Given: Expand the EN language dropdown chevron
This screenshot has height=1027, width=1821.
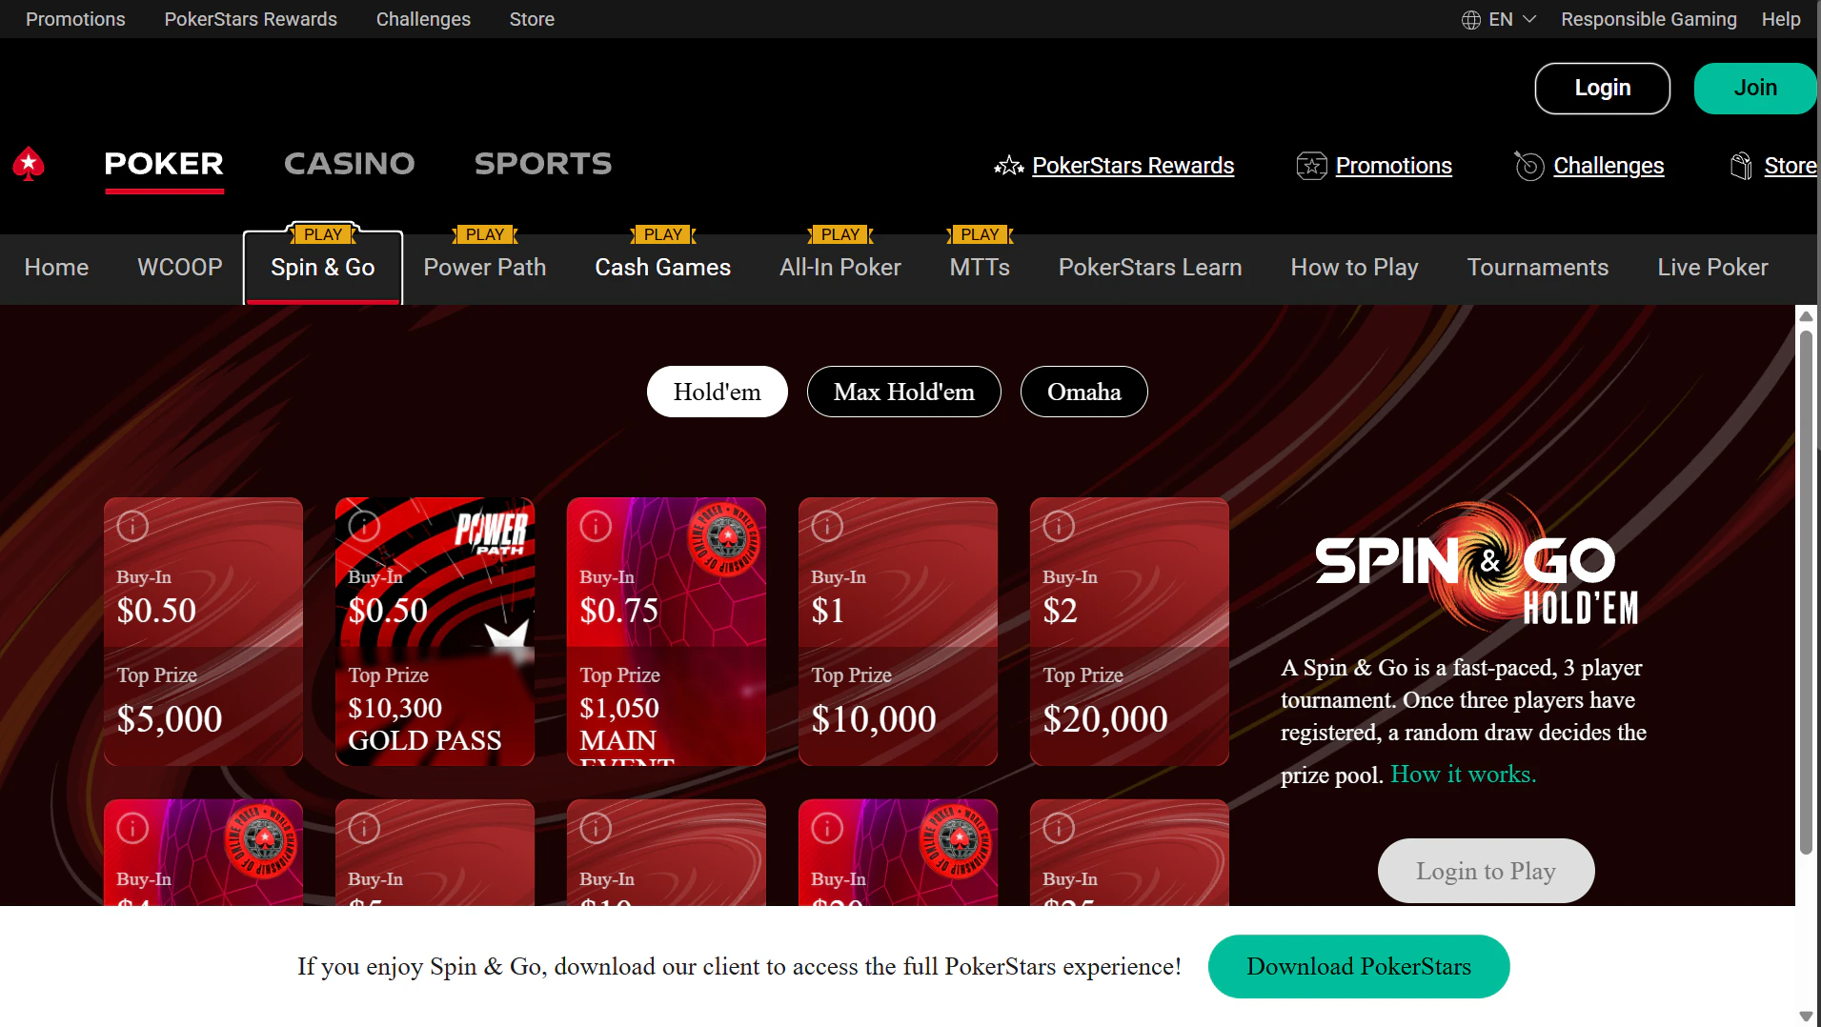Looking at the screenshot, I should 1529,19.
